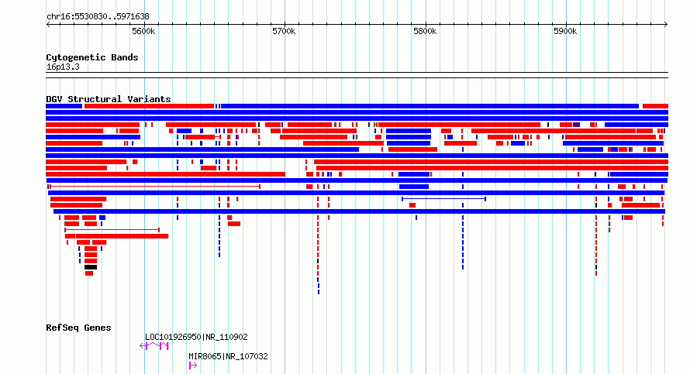Click the LOC101926950|NR_110902 gene label
690x374 pixels.
pos(196,337)
